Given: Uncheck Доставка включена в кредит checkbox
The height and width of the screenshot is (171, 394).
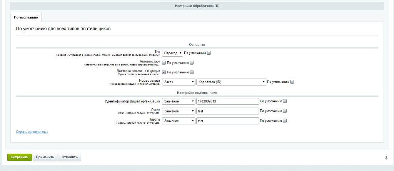Looking at the screenshot, I should (x=164, y=72).
